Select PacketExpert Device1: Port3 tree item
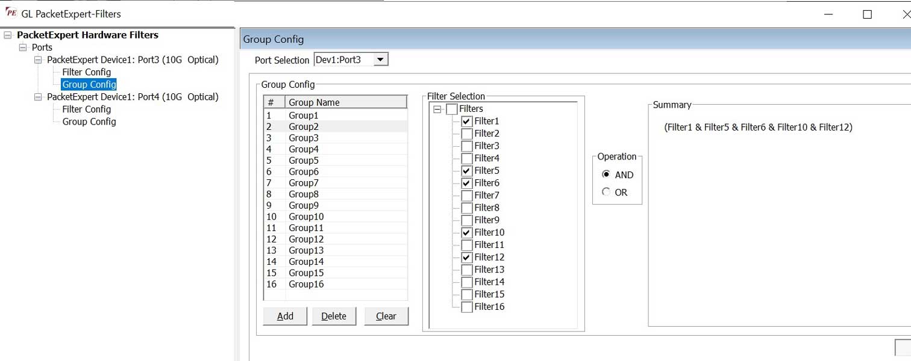Viewport: 911px width, 361px height. tap(133, 60)
